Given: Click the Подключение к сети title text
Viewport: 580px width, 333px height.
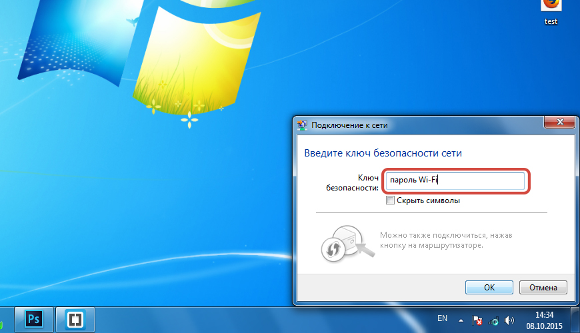Looking at the screenshot, I should (349, 125).
